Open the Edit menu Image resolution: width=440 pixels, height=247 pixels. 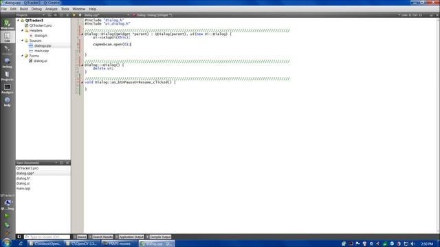tap(13, 9)
